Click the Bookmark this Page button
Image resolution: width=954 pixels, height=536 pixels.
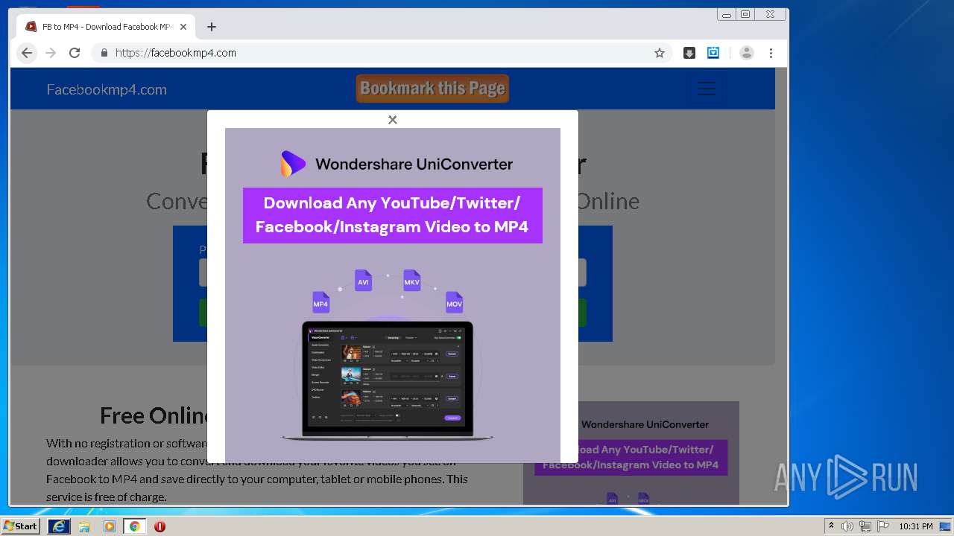pos(432,89)
